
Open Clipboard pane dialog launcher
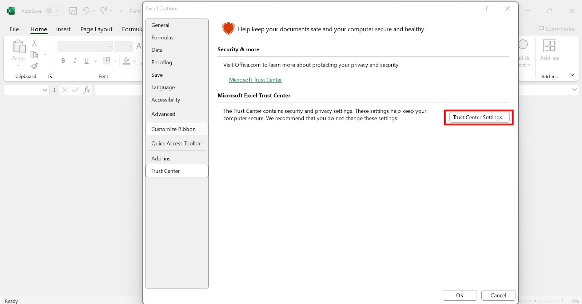coord(50,76)
